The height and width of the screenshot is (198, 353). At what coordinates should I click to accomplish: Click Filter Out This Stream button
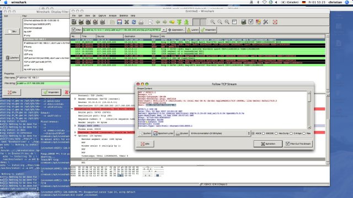click(298, 144)
